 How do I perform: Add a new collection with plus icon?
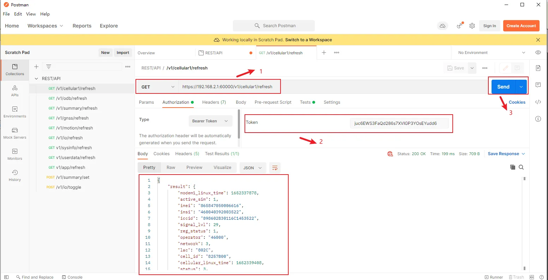pos(36,67)
